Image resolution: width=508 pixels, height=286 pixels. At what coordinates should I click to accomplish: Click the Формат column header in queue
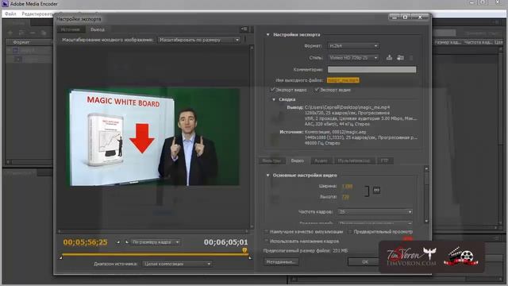[x=21, y=42]
